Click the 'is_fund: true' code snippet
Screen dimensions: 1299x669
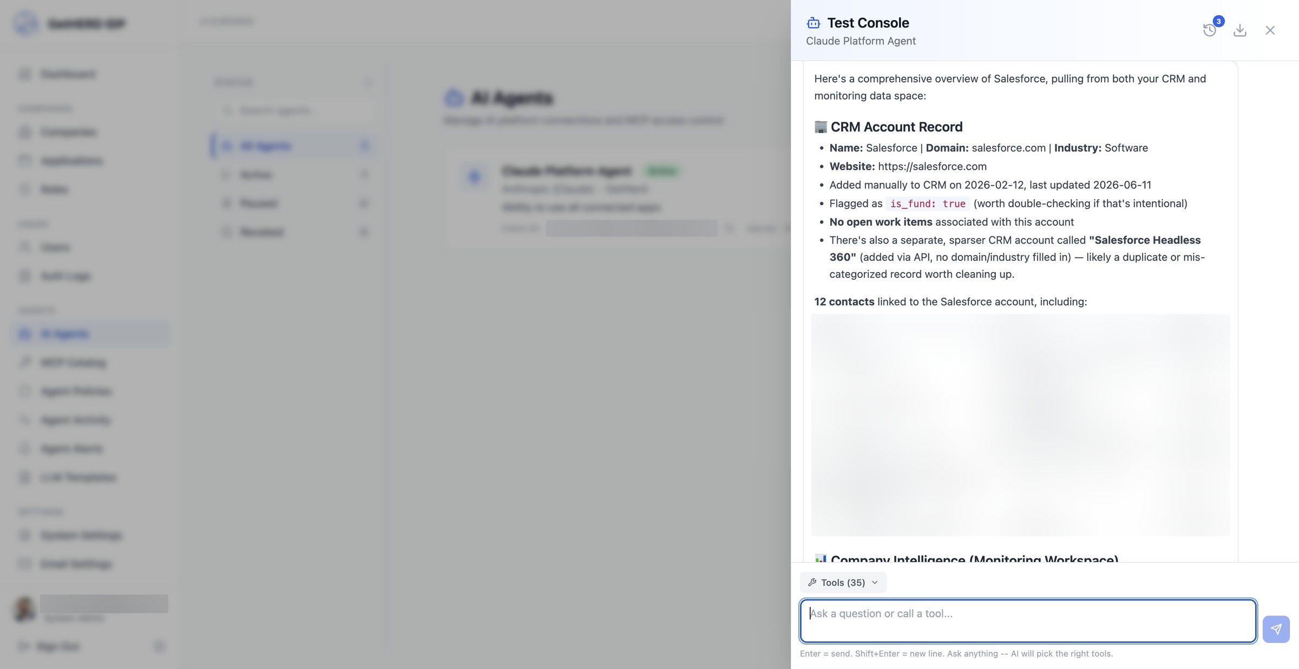pyautogui.click(x=928, y=204)
